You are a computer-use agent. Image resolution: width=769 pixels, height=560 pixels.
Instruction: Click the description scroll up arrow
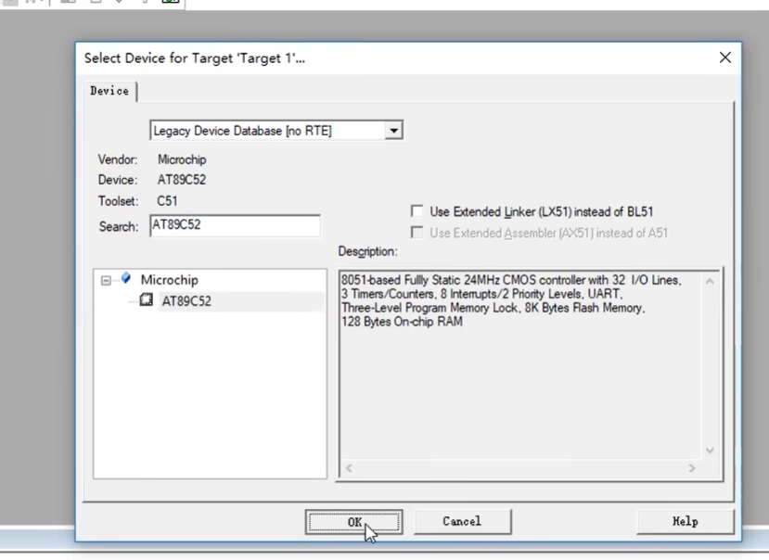click(x=710, y=282)
